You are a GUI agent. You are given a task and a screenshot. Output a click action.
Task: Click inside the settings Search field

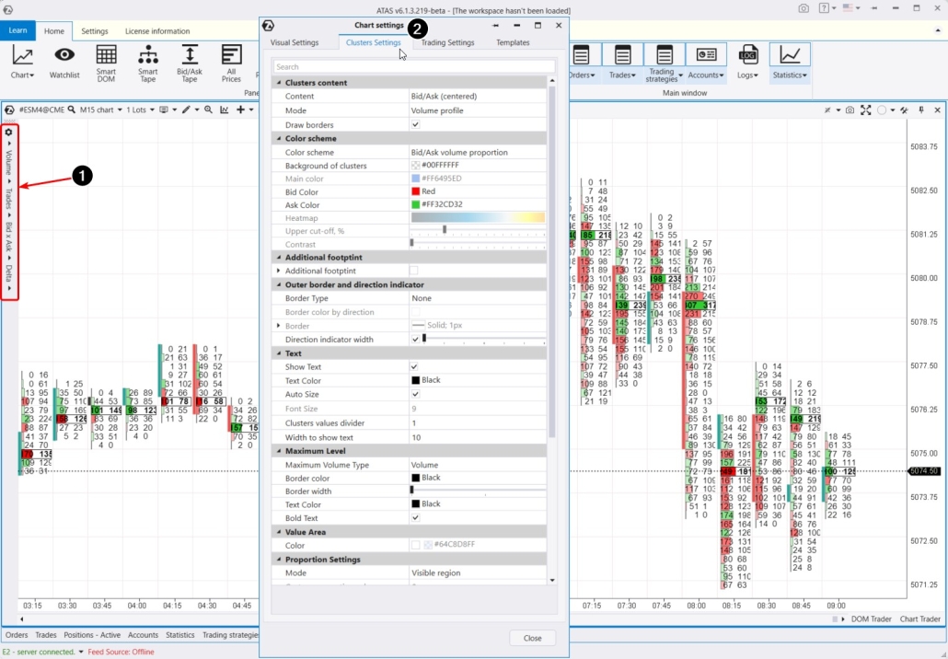pyautogui.click(x=412, y=65)
